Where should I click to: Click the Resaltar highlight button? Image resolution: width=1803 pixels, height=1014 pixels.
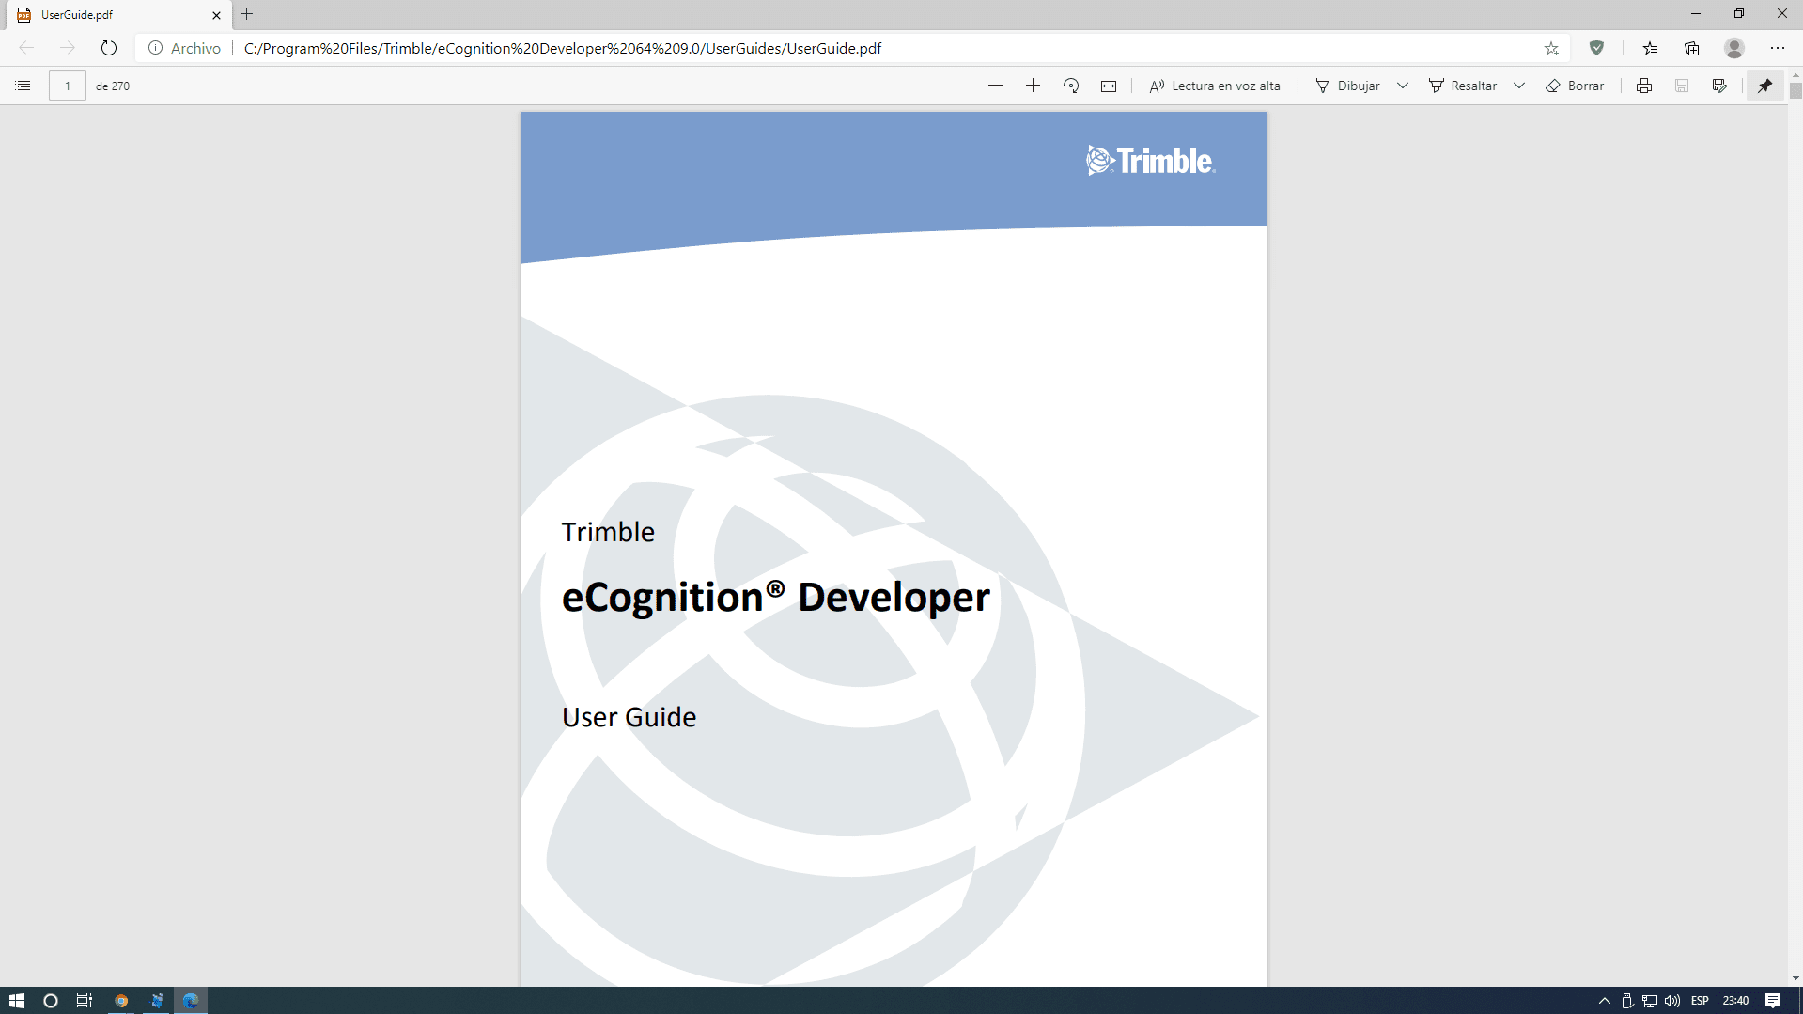click(x=1463, y=86)
